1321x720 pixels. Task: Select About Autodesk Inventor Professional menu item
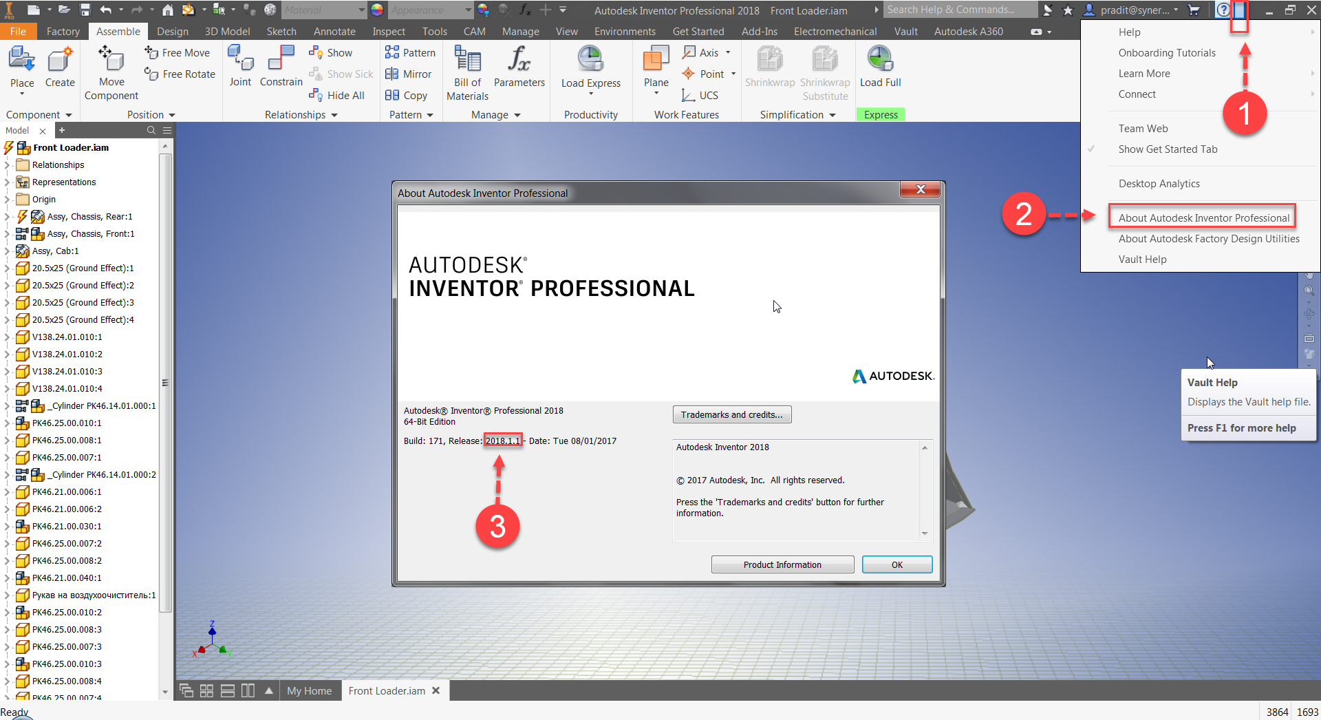tap(1203, 218)
